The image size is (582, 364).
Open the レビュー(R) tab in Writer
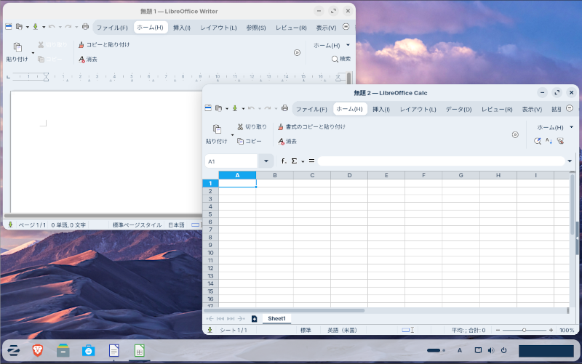pyautogui.click(x=291, y=28)
